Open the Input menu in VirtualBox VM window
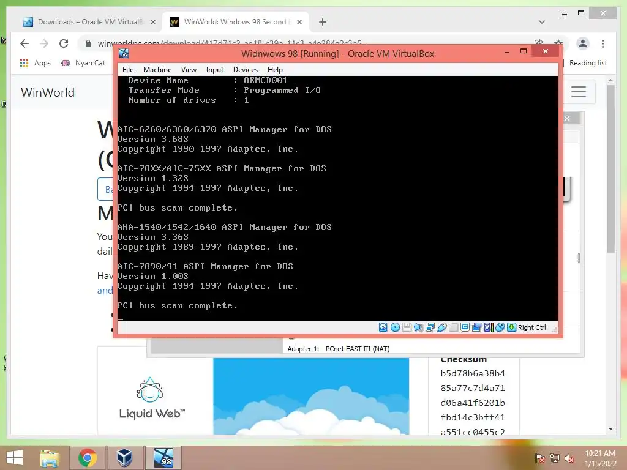Screen dimensions: 627x470 coord(215,70)
